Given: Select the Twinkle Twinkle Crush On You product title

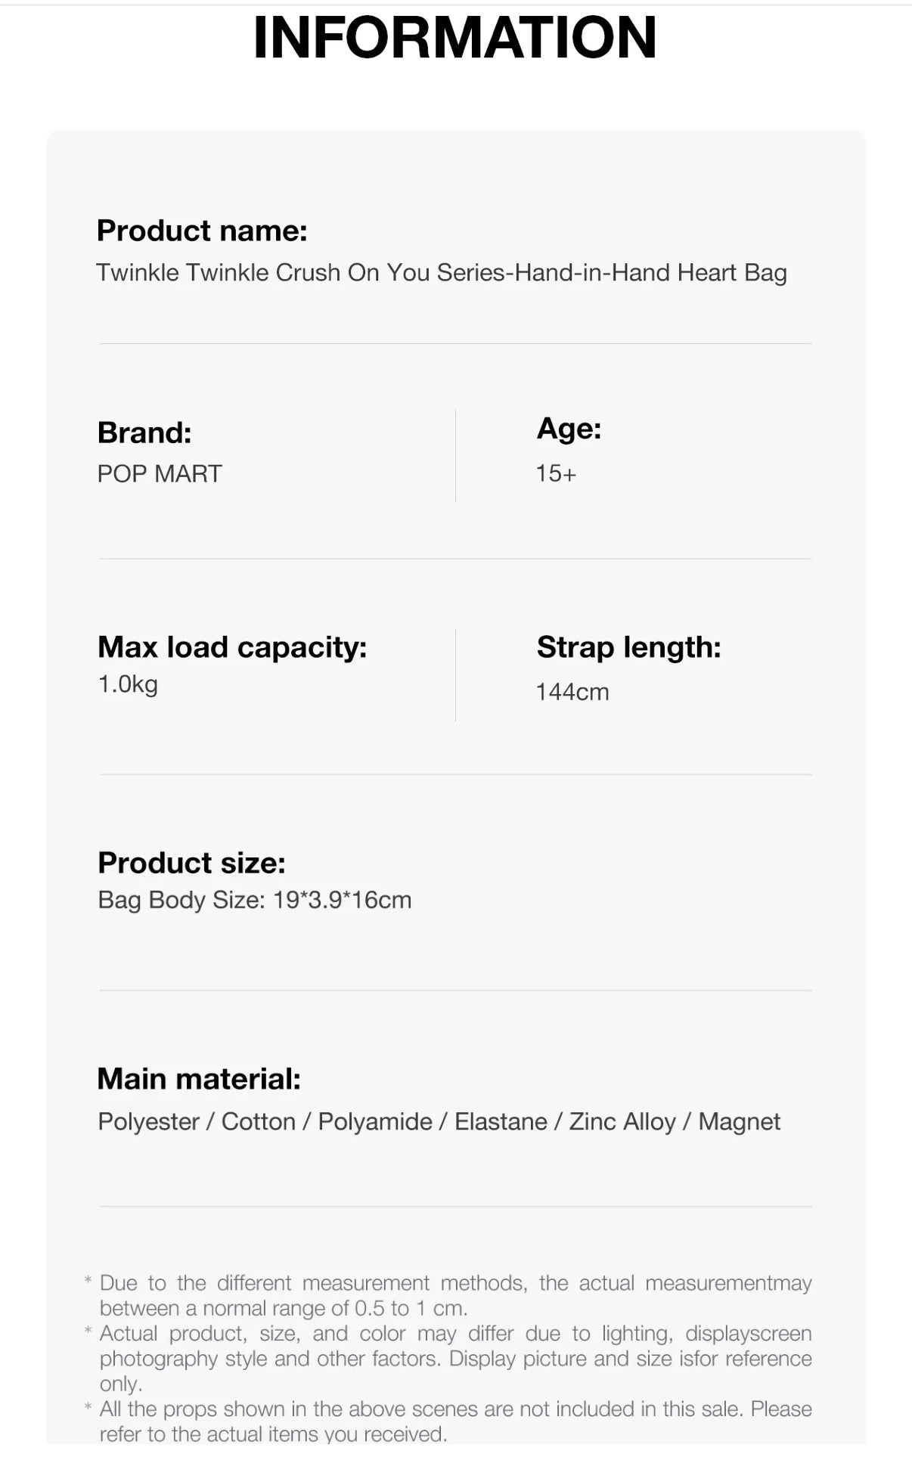Looking at the screenshot, I should [441, 273].
